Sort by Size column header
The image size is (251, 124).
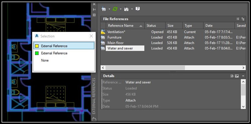[174, 26]
